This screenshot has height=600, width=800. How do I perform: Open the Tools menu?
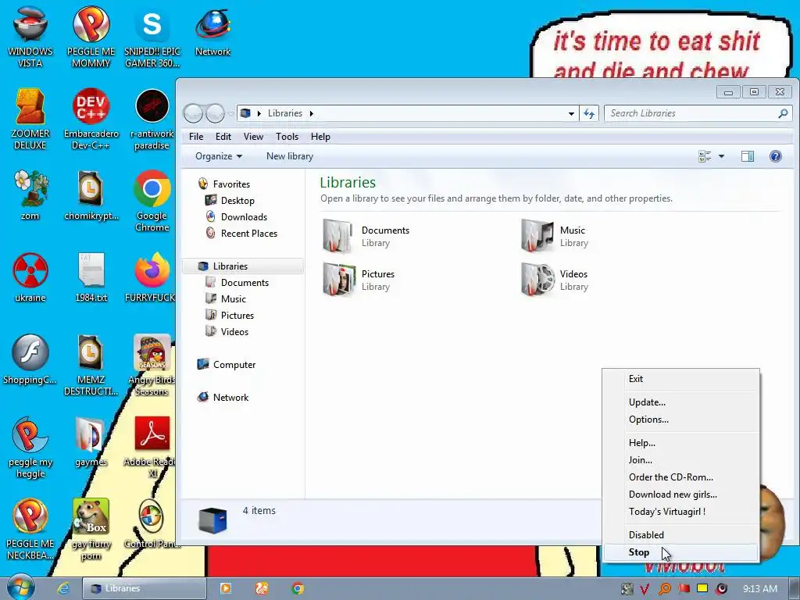(x=287, y=137)
